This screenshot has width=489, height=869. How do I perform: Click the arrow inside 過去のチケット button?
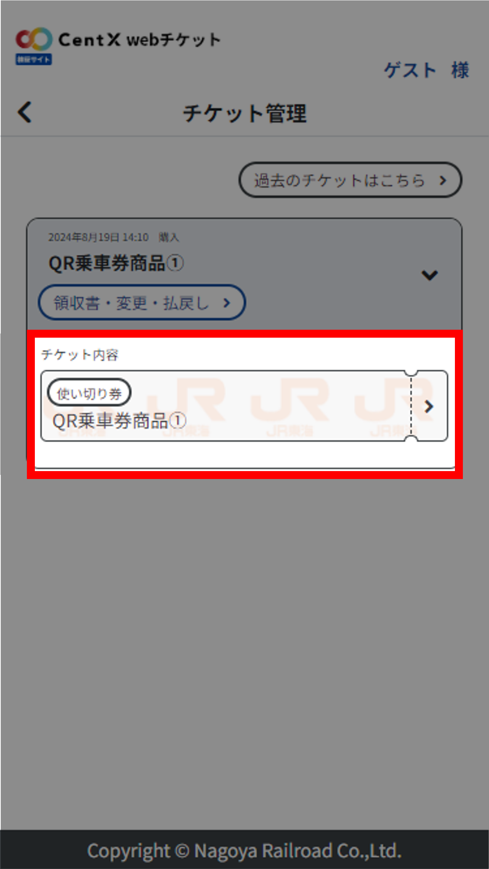(x=442, y=180)
